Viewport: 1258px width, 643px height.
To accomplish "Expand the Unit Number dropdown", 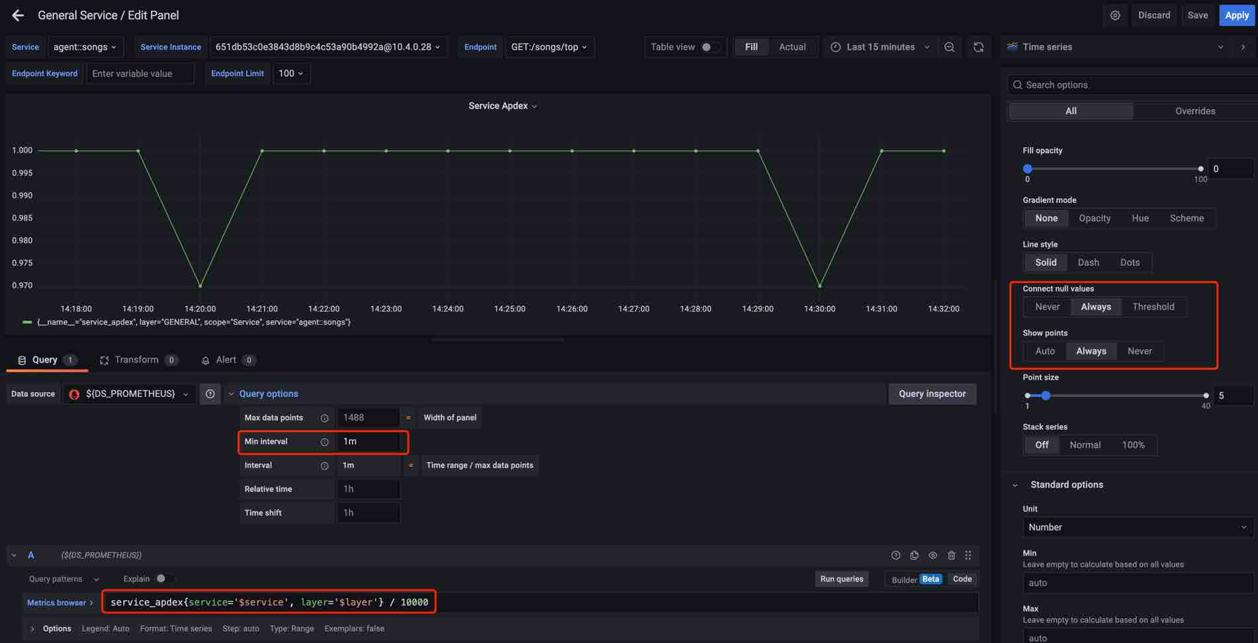I will (1137, 527).
